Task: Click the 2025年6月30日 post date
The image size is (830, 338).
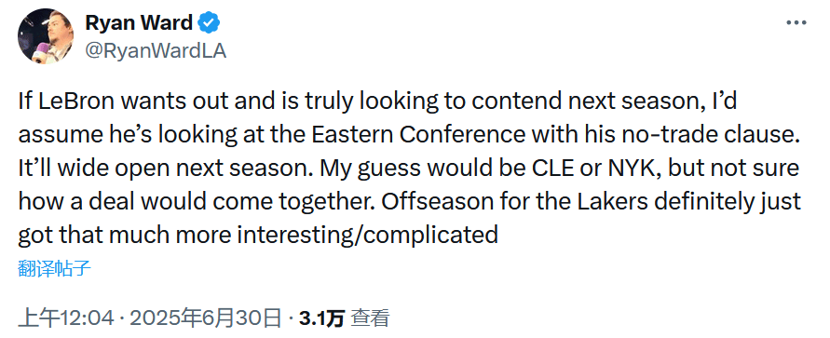Action: (x=206, y=318)
